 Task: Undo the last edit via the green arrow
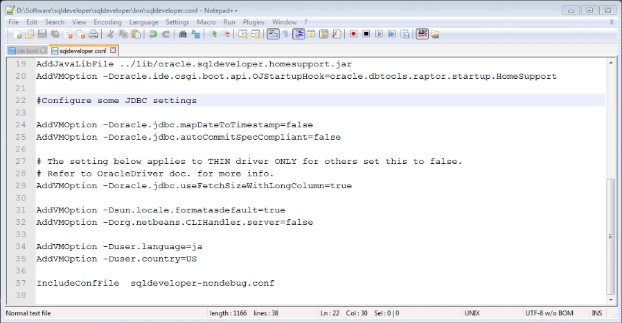coord(152,35)
